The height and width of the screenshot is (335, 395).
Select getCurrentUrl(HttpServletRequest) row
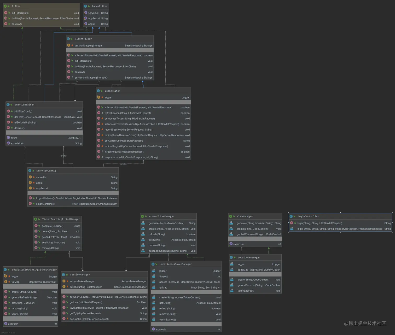(x=143, y=140)
